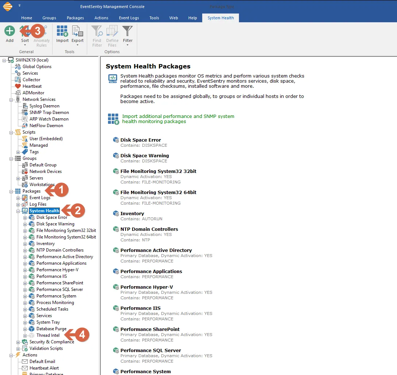Click the Inventory package icon in content list
The image size is (397, 375).
[x=116, y=213]
